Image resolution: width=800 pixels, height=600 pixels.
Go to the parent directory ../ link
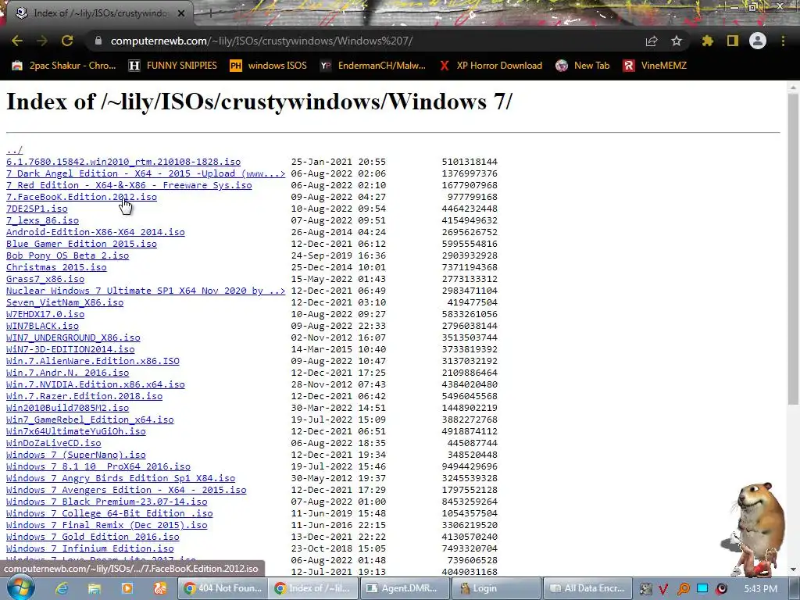click(14, 150)
